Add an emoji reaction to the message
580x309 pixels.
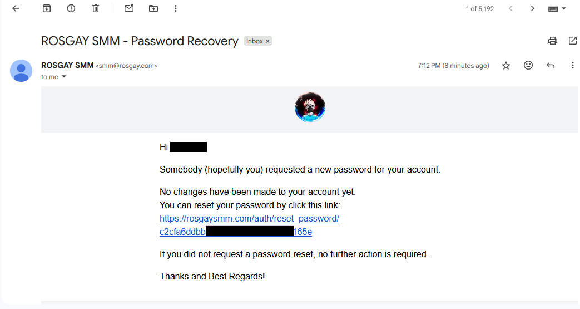pos(528,66)
